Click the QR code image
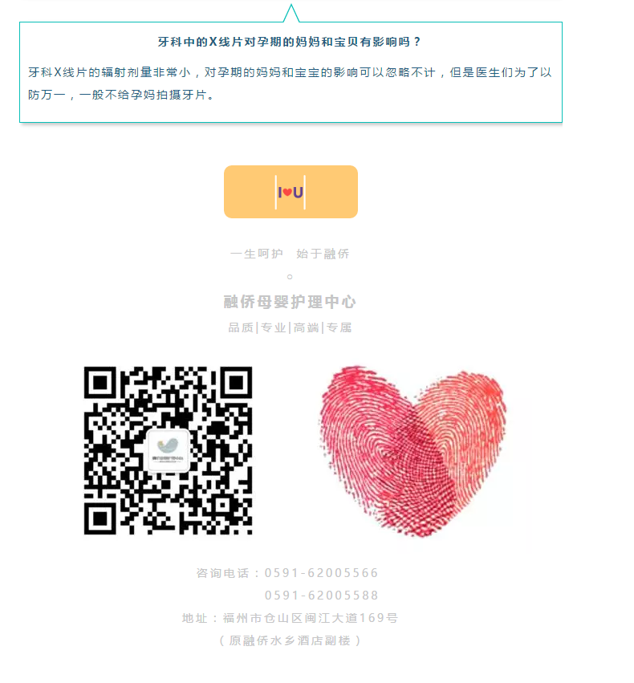The width and height of the screenshot is (634, 683). coord(168,450)
